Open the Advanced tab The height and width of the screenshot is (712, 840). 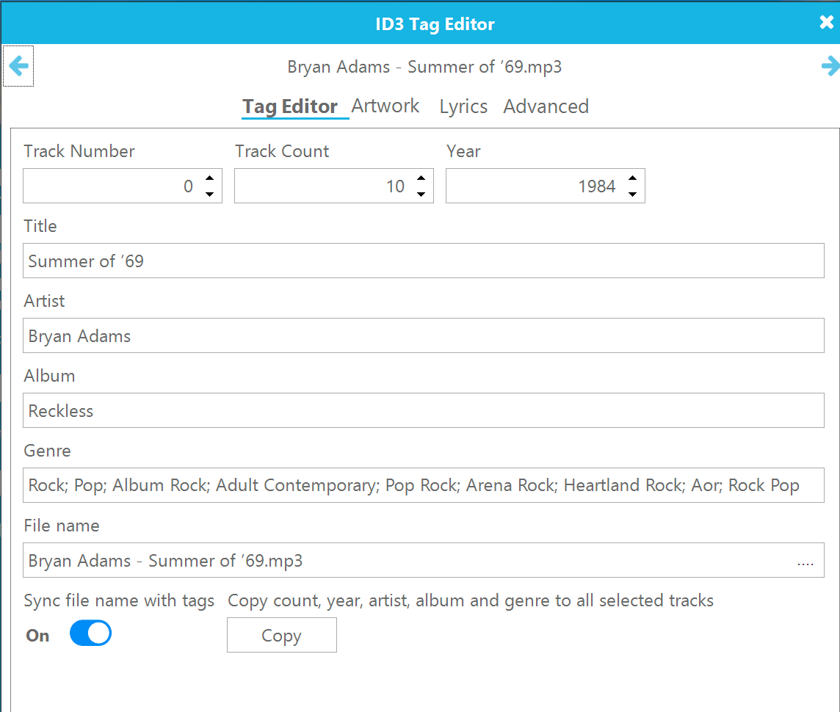coord(546,106)
